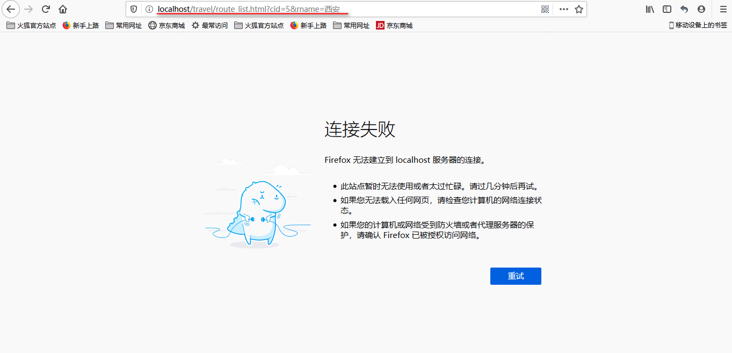The width and height of the screenshot is (732, 353).
Task: Open 京东商城 bookmark with JD icon
Action: 394,25
